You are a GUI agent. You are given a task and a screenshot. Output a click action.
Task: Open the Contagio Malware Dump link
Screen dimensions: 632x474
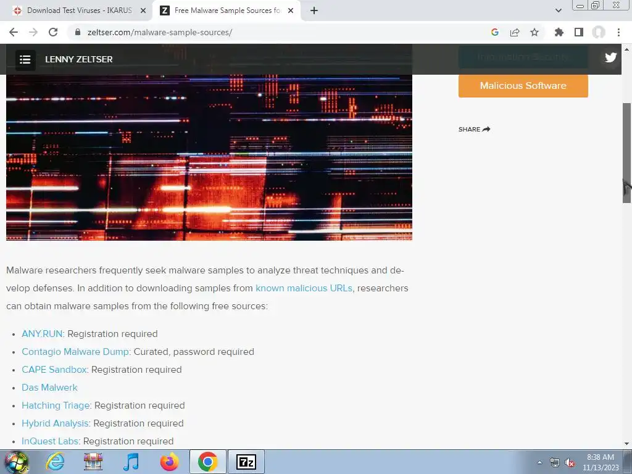(x=75, y=351)
